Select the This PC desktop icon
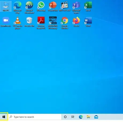Viewport: 123px width, 122px height. [x=6, y=6]
